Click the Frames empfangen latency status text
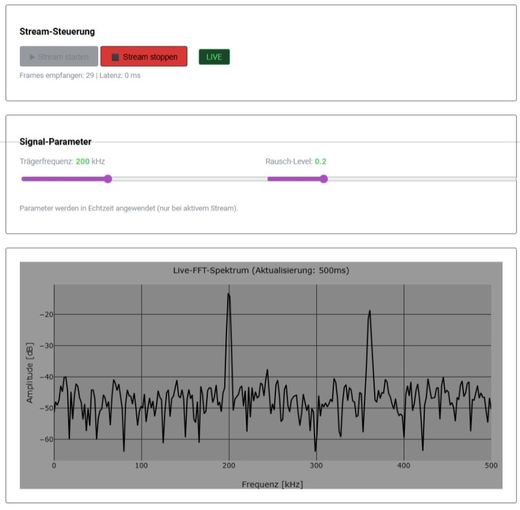This screenshot has height=510, width=520. pyautogui.click(x=80, y=76)
